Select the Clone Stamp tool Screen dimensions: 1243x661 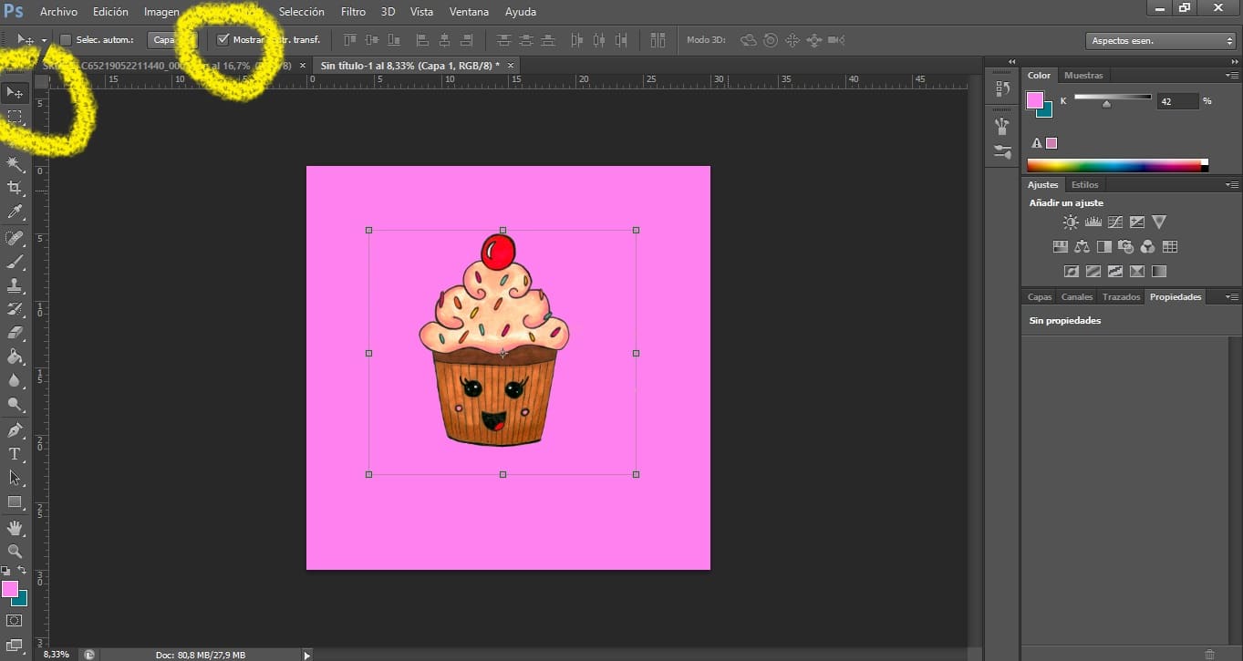pyautogui.click(x=15, y=285)
